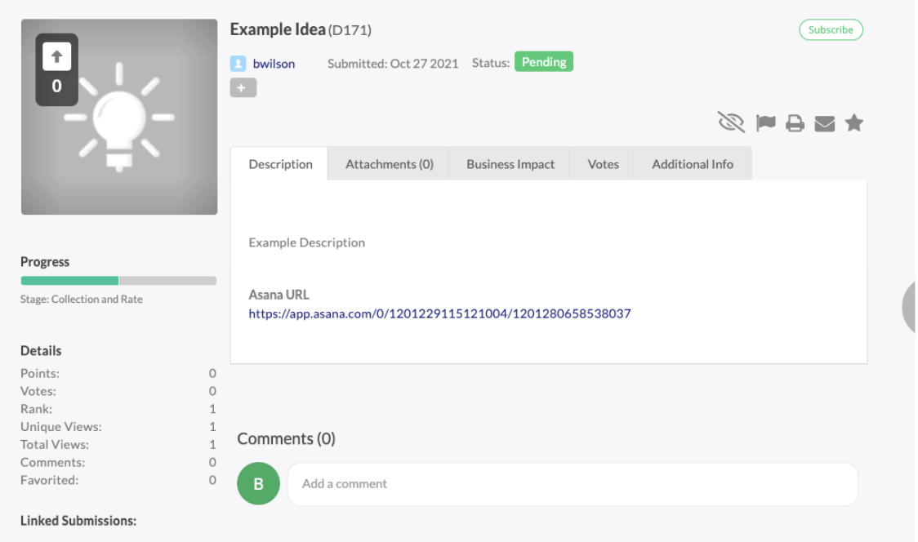
Task: Switch to the Votes tab
Action: point(603,164)
